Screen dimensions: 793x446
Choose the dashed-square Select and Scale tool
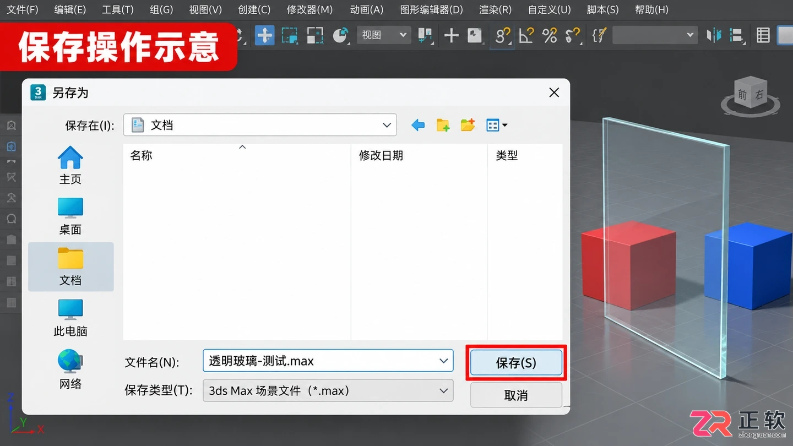click(289, 35)
